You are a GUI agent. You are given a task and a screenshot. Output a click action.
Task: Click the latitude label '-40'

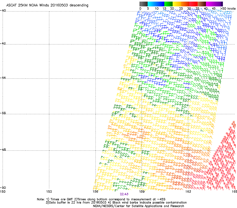(x=3, y=11)
